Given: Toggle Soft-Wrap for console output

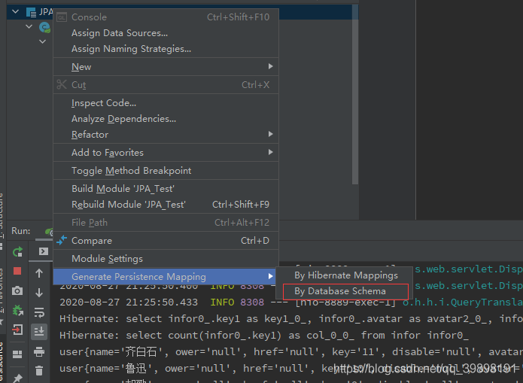Looking at the screenshot, I should pyautogui.click(x=39, y=312).
